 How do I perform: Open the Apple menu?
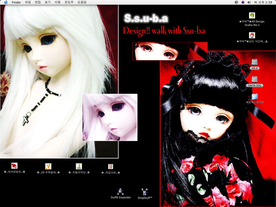(6, 2)
